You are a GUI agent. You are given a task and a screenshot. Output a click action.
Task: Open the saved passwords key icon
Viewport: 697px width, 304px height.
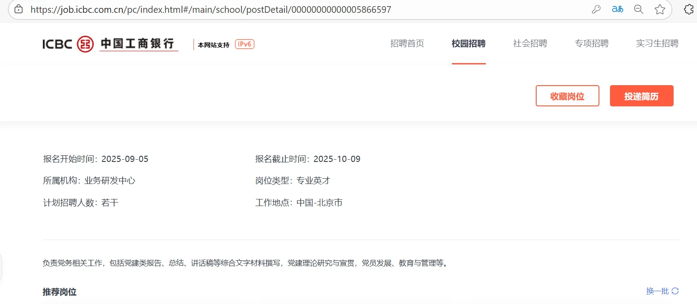pos(596,9)
